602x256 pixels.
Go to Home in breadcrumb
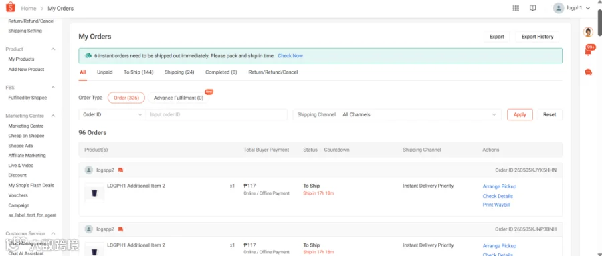coord(29,9)
